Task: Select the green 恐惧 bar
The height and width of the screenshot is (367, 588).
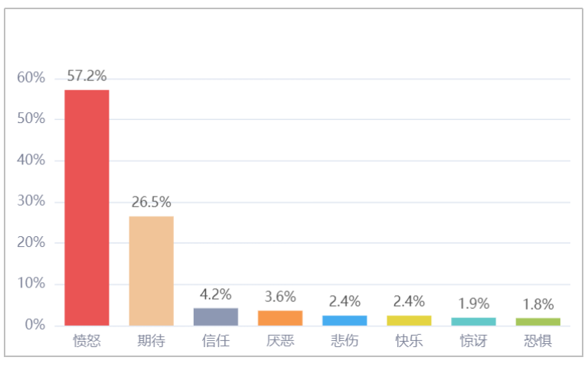Action: tap(538, 322)
